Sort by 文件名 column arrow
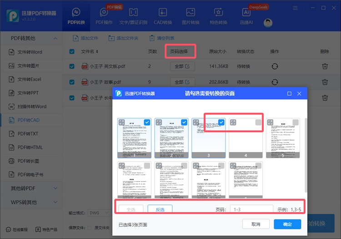Screen dimensions: 341x239 [97, 51]
